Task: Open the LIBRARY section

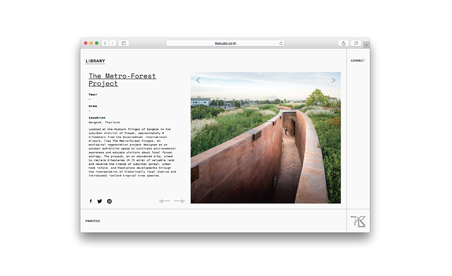Action: click(96, 61)
